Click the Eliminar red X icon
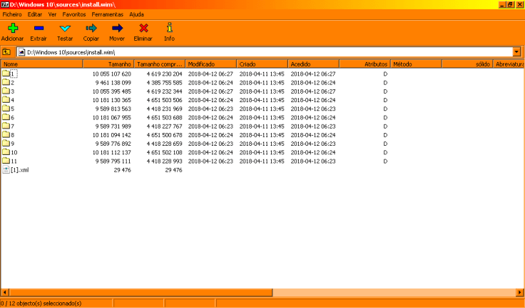The height and width of the screenshot is (308, 525). tap(143, 29)
